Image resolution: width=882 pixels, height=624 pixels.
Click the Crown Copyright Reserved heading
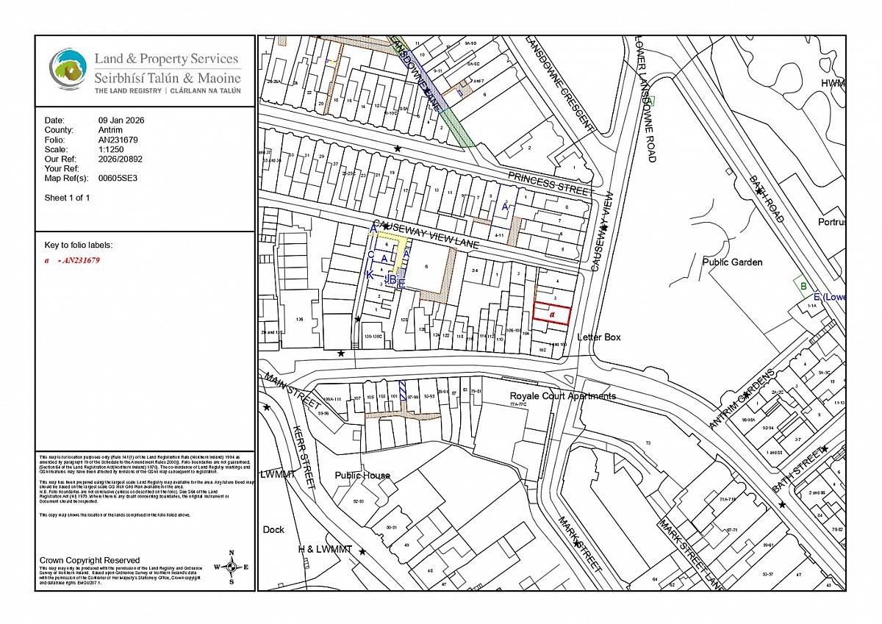[89, 560]
